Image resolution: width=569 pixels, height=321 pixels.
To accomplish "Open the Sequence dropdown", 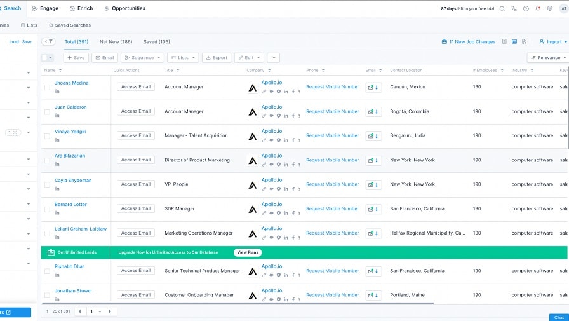I will [x=143, y=58].
